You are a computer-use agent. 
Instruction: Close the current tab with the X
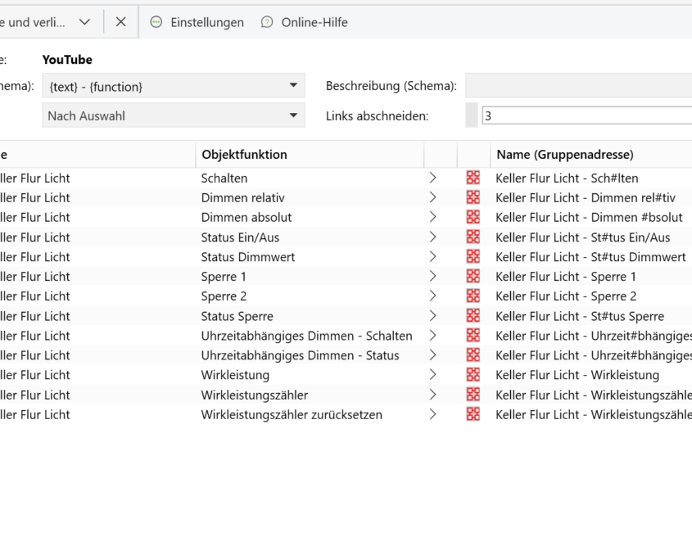120,21
